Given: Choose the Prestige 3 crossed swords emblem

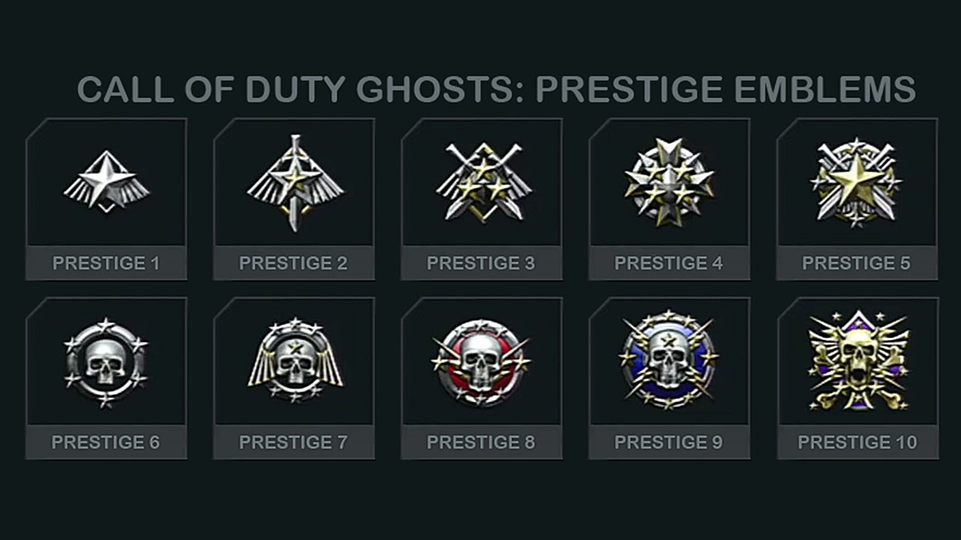Looking at the screenshot, I should tap(482, 182).
